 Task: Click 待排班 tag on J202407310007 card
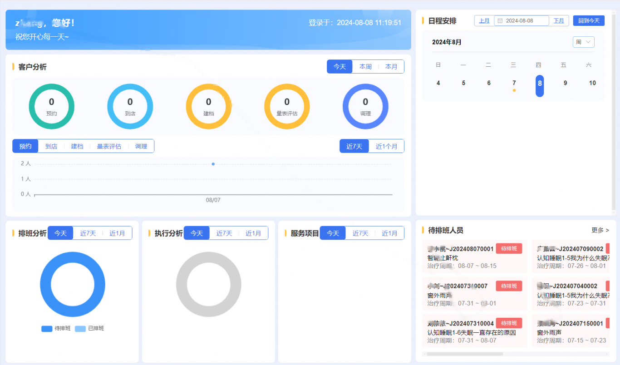(x=509, y=286)
